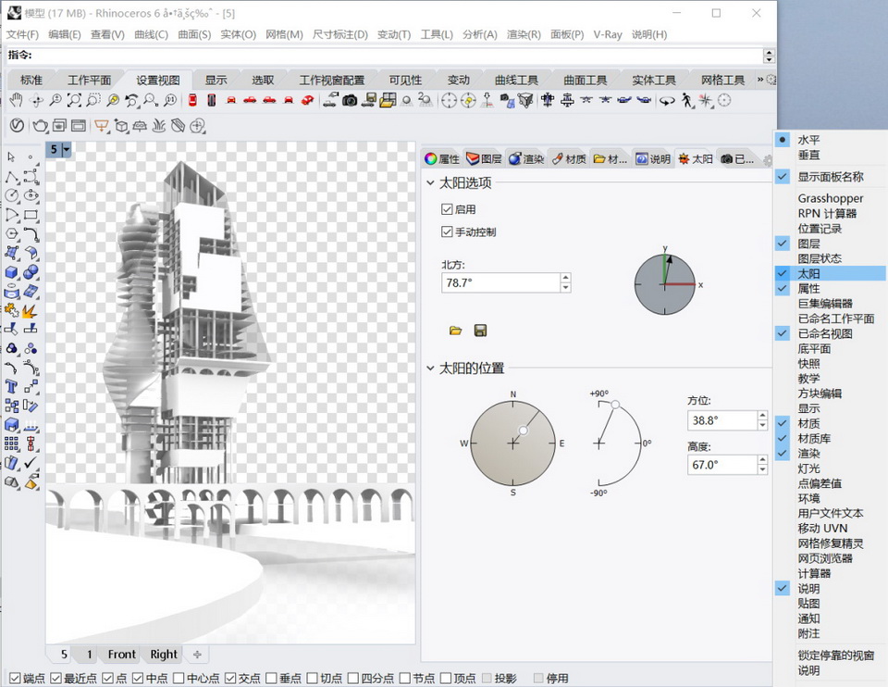
Task: Collapse the 太阳选项 section
Action: pos(431,183)
